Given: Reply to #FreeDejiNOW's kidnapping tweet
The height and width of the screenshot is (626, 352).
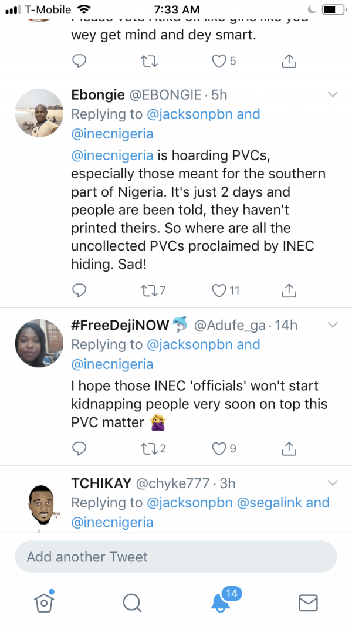Looking at the screenshot, I should click(79, 449).
